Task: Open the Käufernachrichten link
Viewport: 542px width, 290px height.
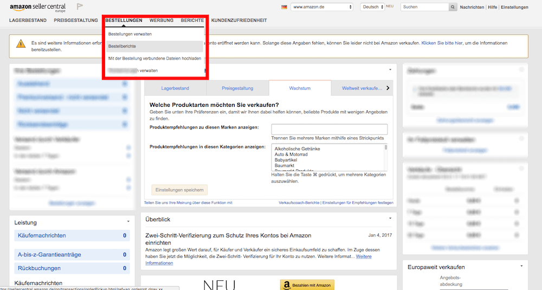Action: tap(42, 235)
